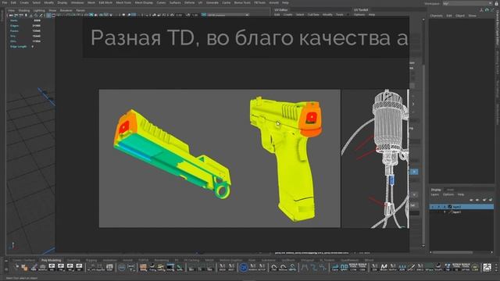Click the layer1 color swatch
This screenshot has height=281, width=500.
[450, 212]
